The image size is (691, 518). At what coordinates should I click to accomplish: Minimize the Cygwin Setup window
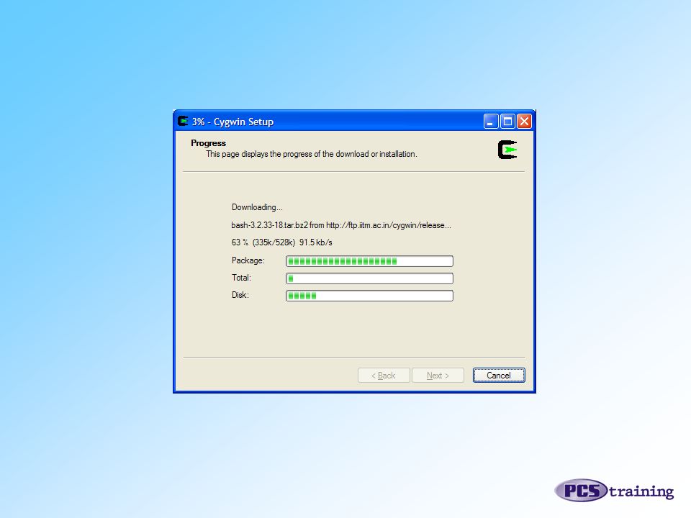(490, 121)
